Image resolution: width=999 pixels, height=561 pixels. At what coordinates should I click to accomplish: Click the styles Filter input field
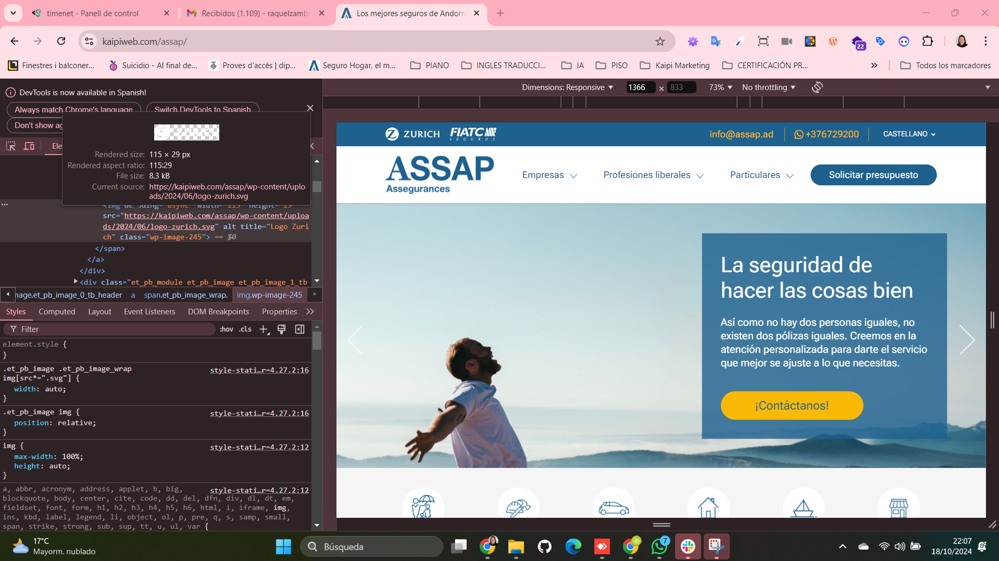pos(109,329)
